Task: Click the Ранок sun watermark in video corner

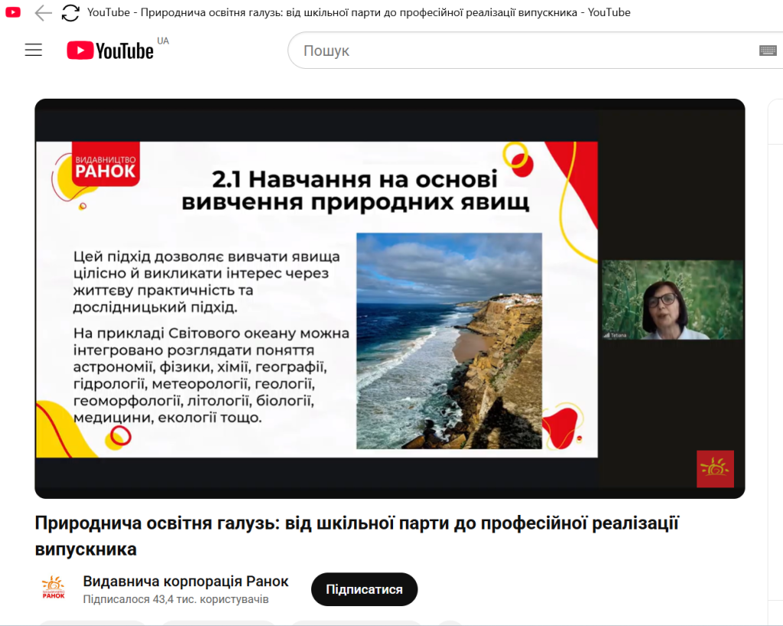Action: (715, 468)
